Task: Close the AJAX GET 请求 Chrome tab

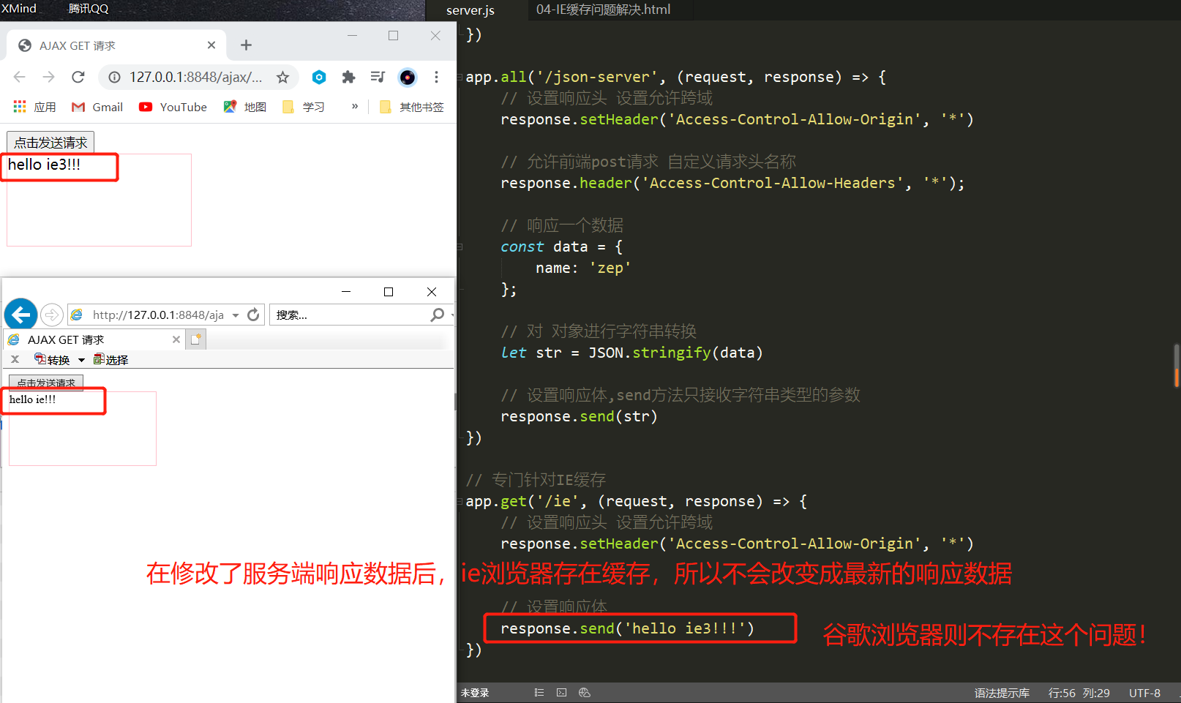Action: click(211, 45)
